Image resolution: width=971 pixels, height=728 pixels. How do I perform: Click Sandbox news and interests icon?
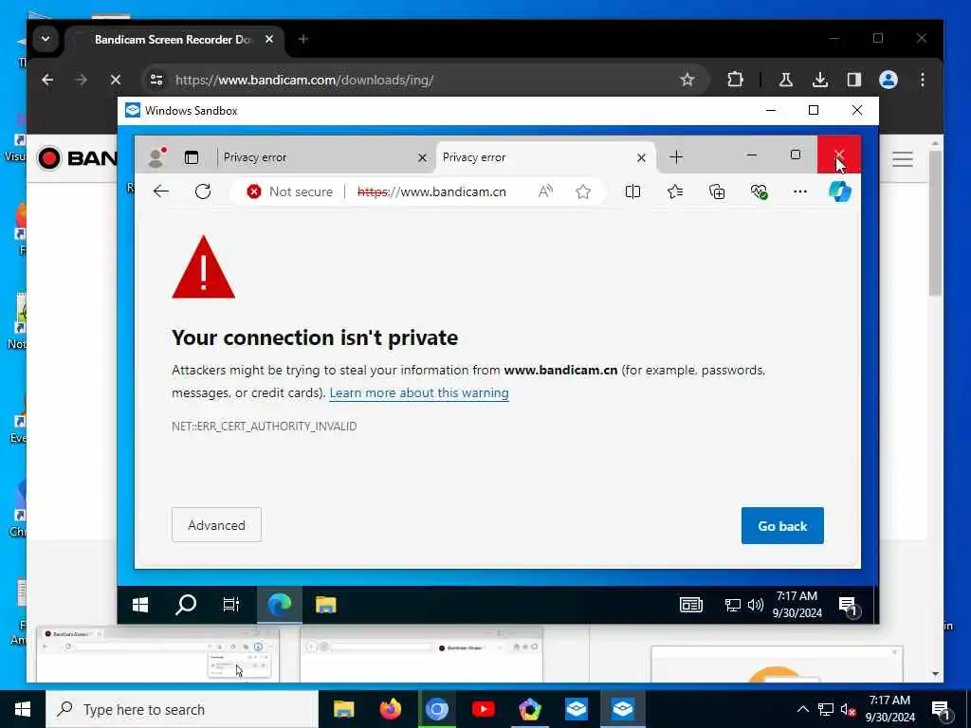point(691,605)
